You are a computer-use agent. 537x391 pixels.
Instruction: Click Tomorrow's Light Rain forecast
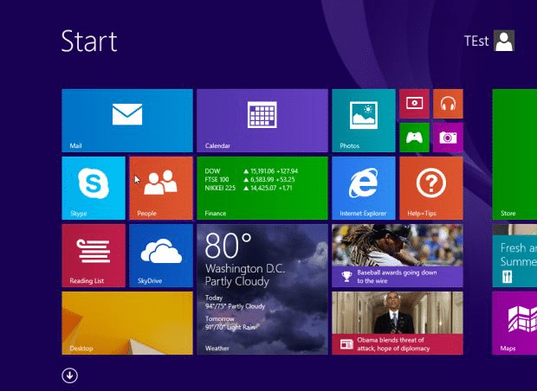click(x=230, y=324)
